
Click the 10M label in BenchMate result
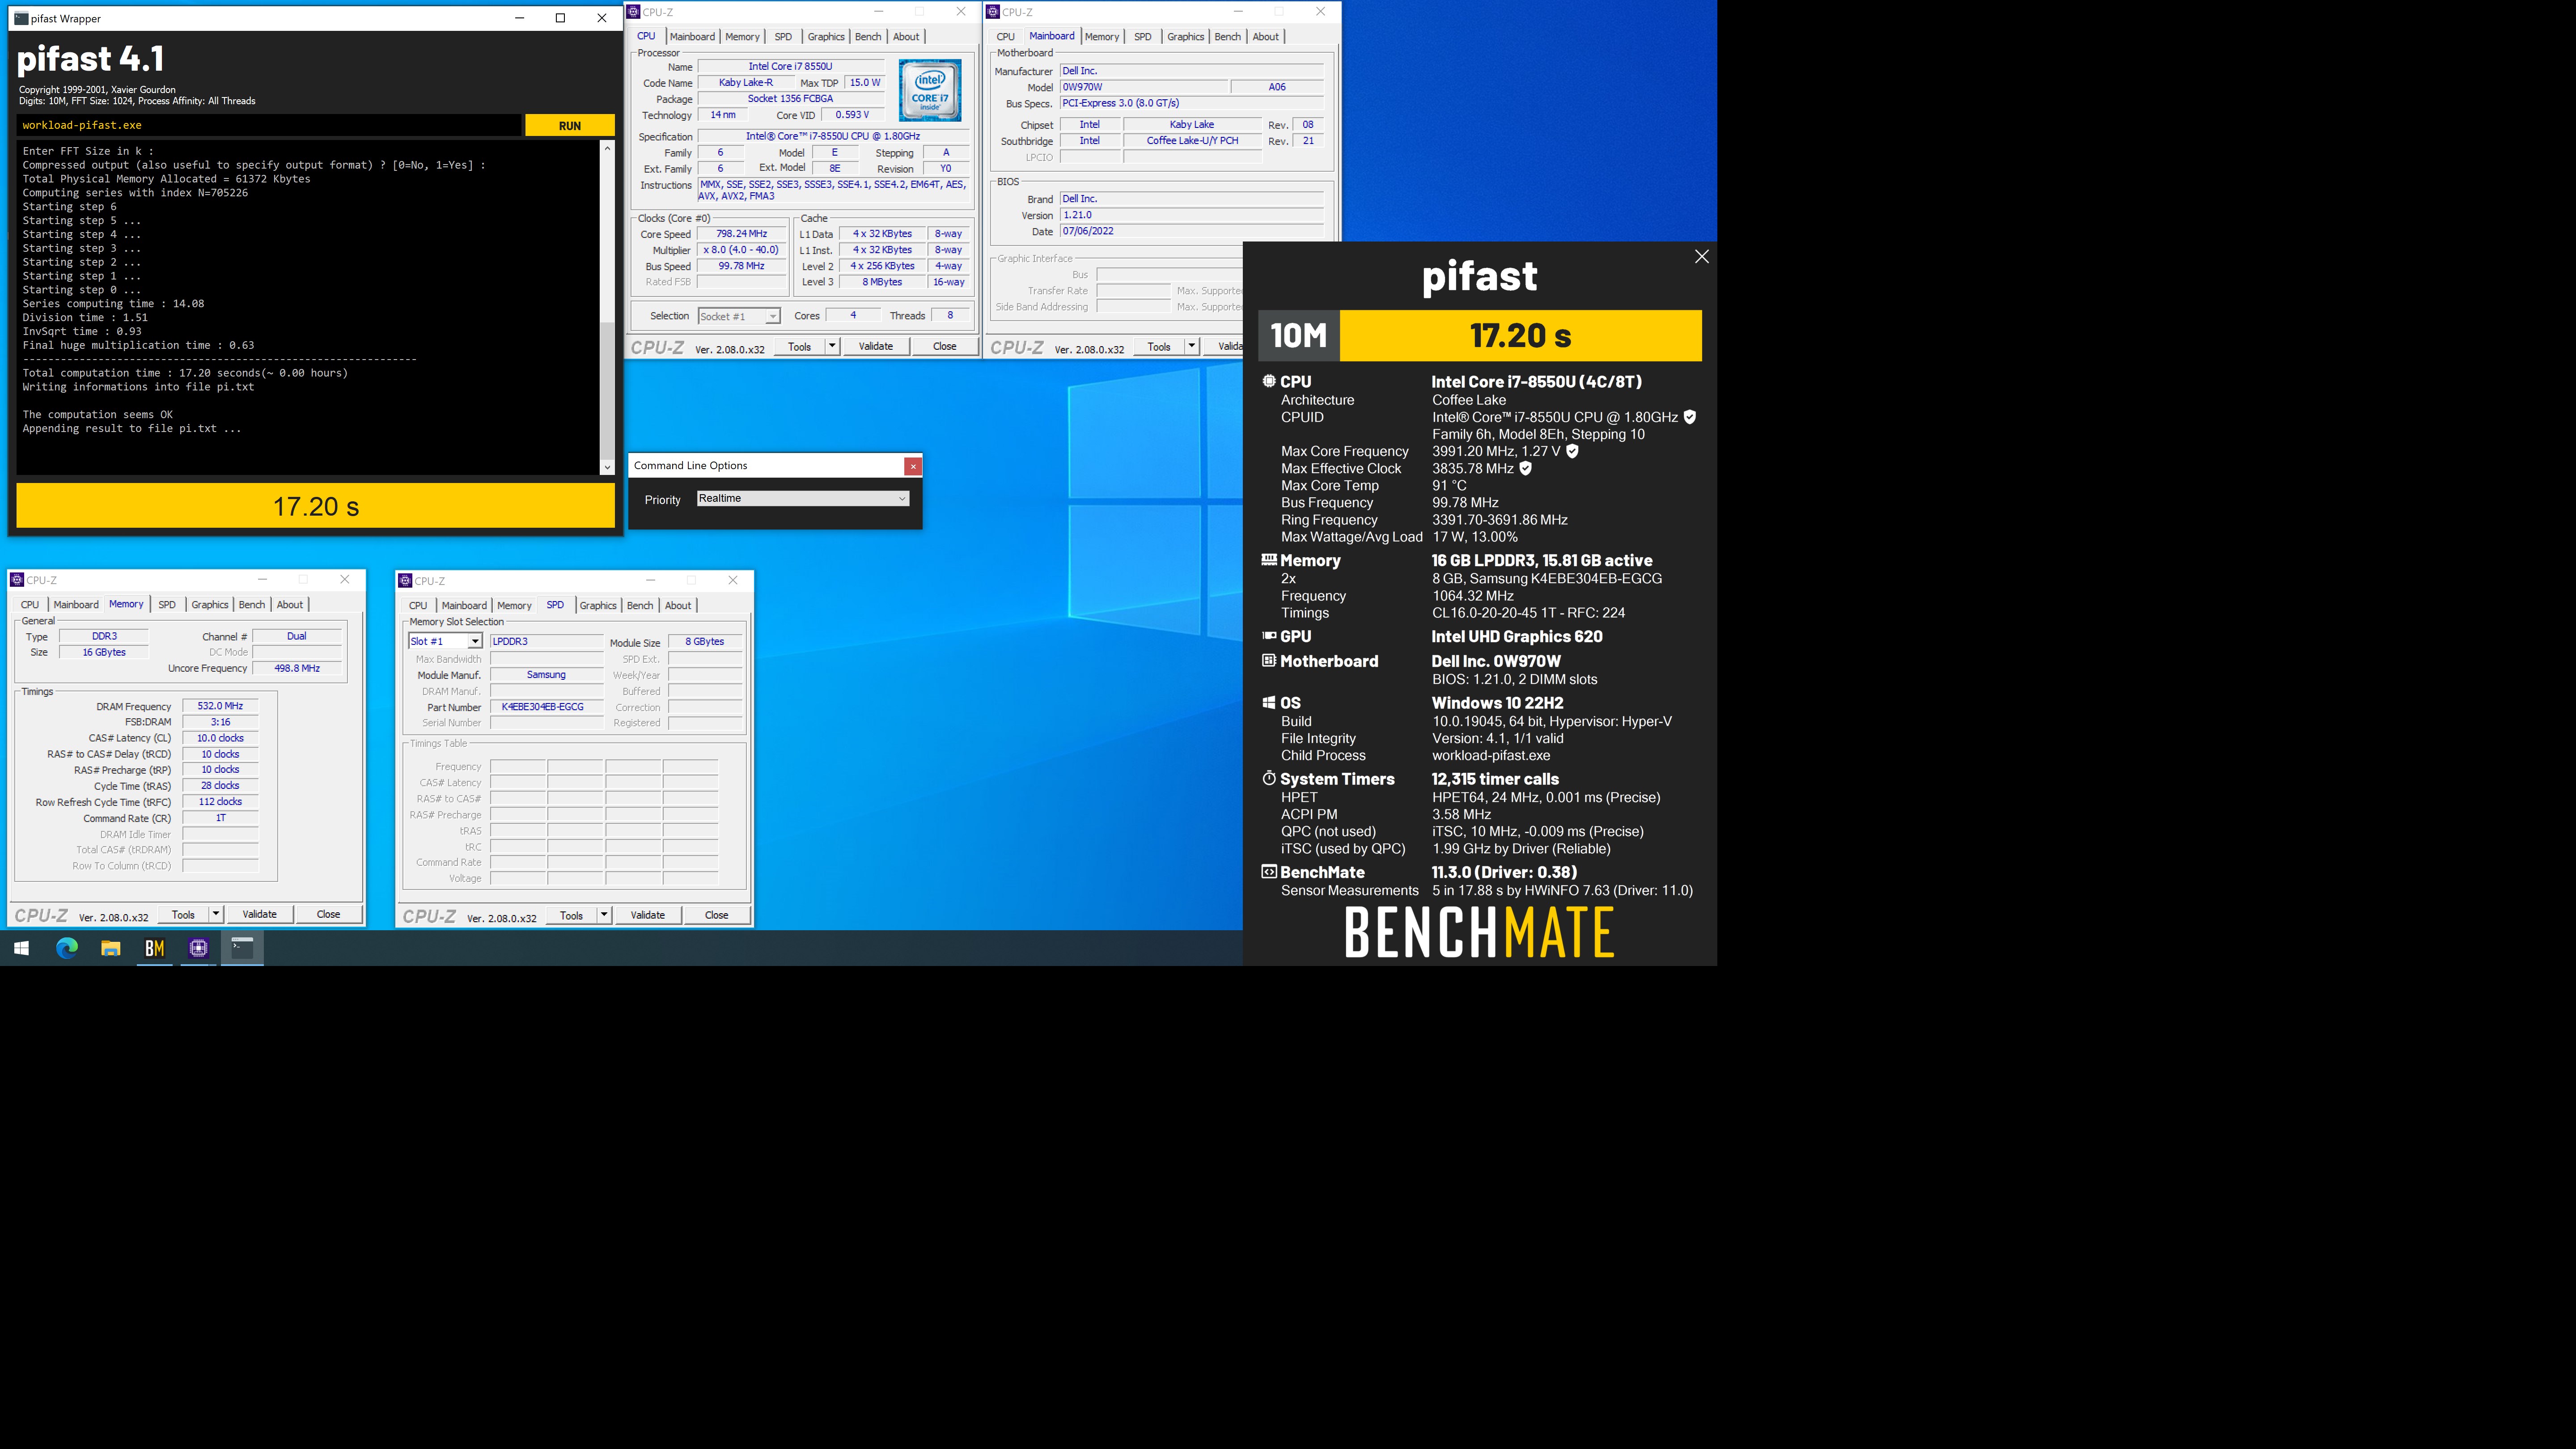pos(1299,335)
